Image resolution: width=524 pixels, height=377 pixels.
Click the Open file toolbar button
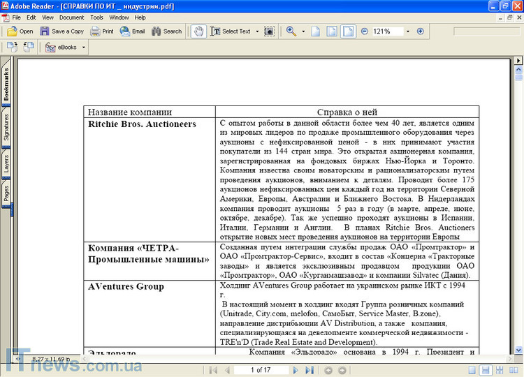(x=20, y=31)
